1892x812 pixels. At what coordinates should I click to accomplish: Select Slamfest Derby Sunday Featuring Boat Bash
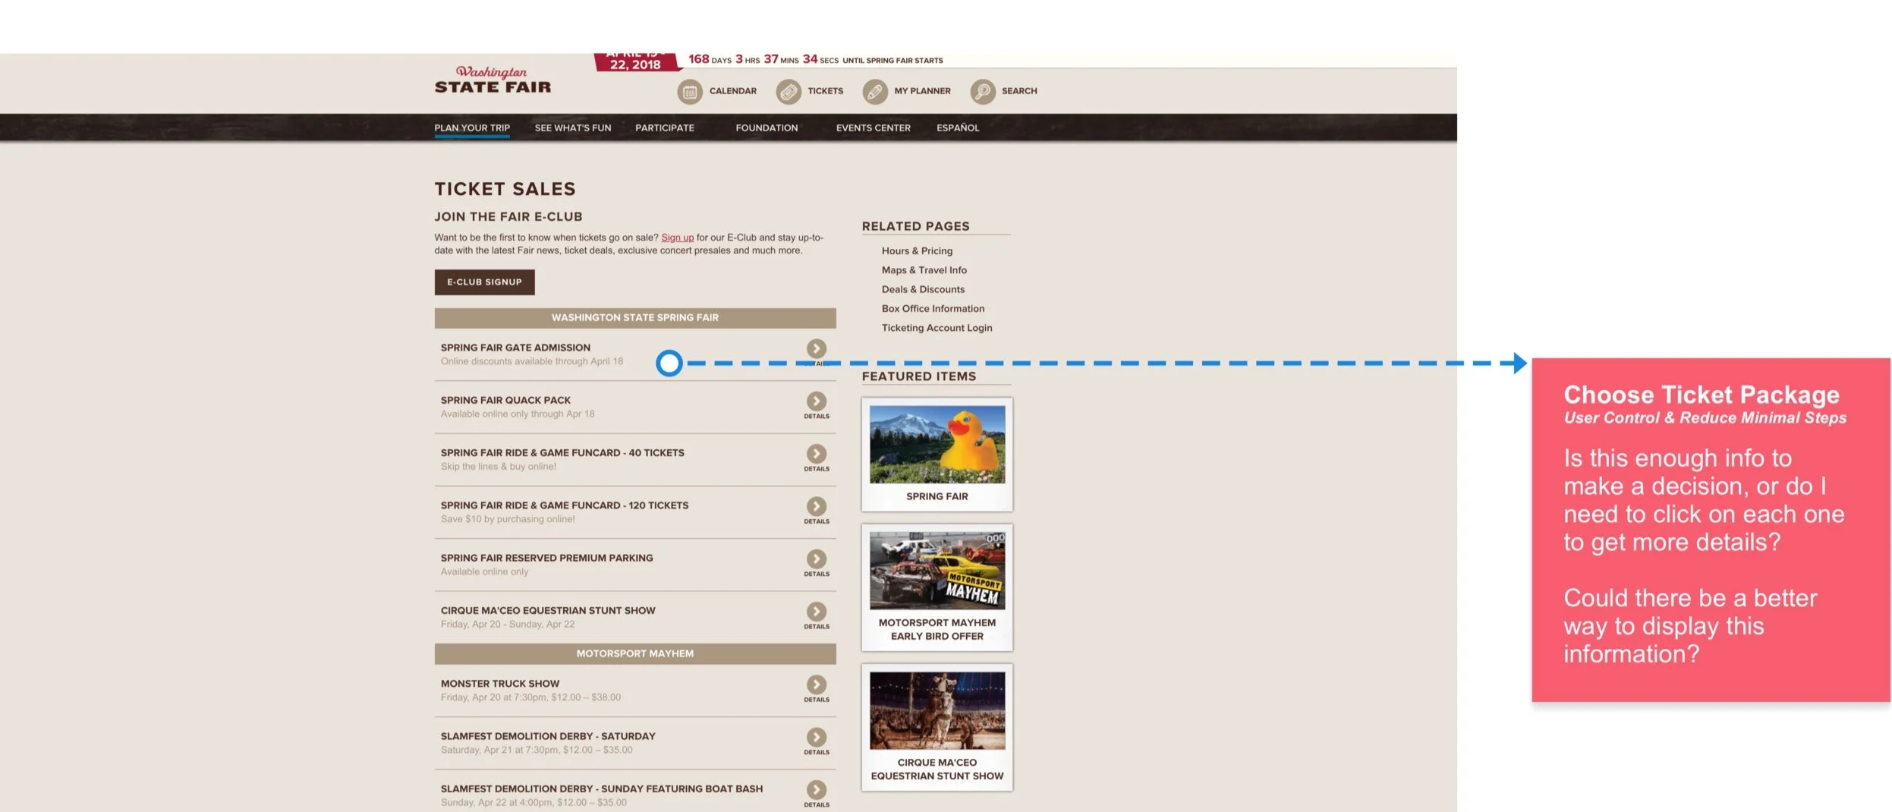(602, 788)
